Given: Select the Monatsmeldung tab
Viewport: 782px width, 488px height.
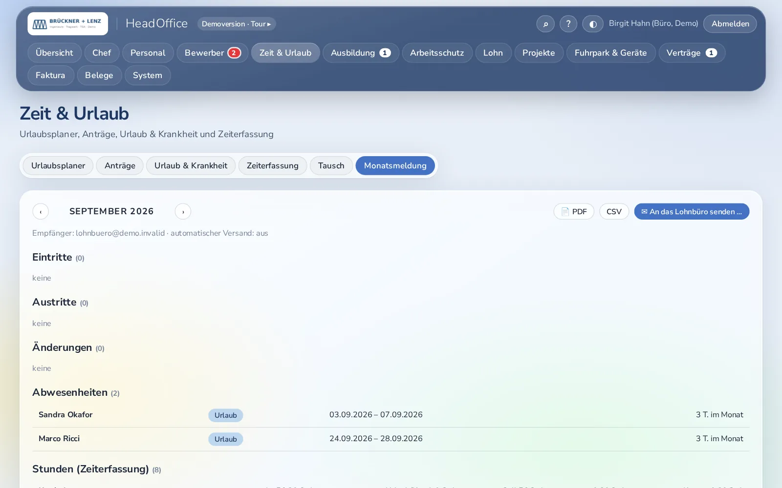Looking at the screenshot, I should click(x=395, y=165).
